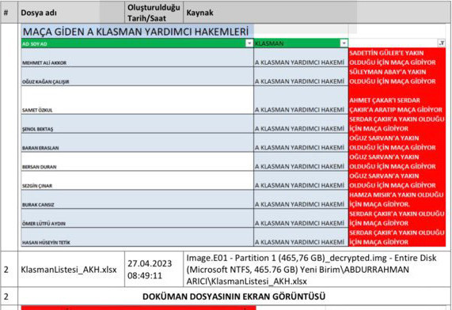Click the klasman cell in ÖMER LÜTFÜ AYDIN's row
This screenshot has width=452, height=310.
click(301, 218)
